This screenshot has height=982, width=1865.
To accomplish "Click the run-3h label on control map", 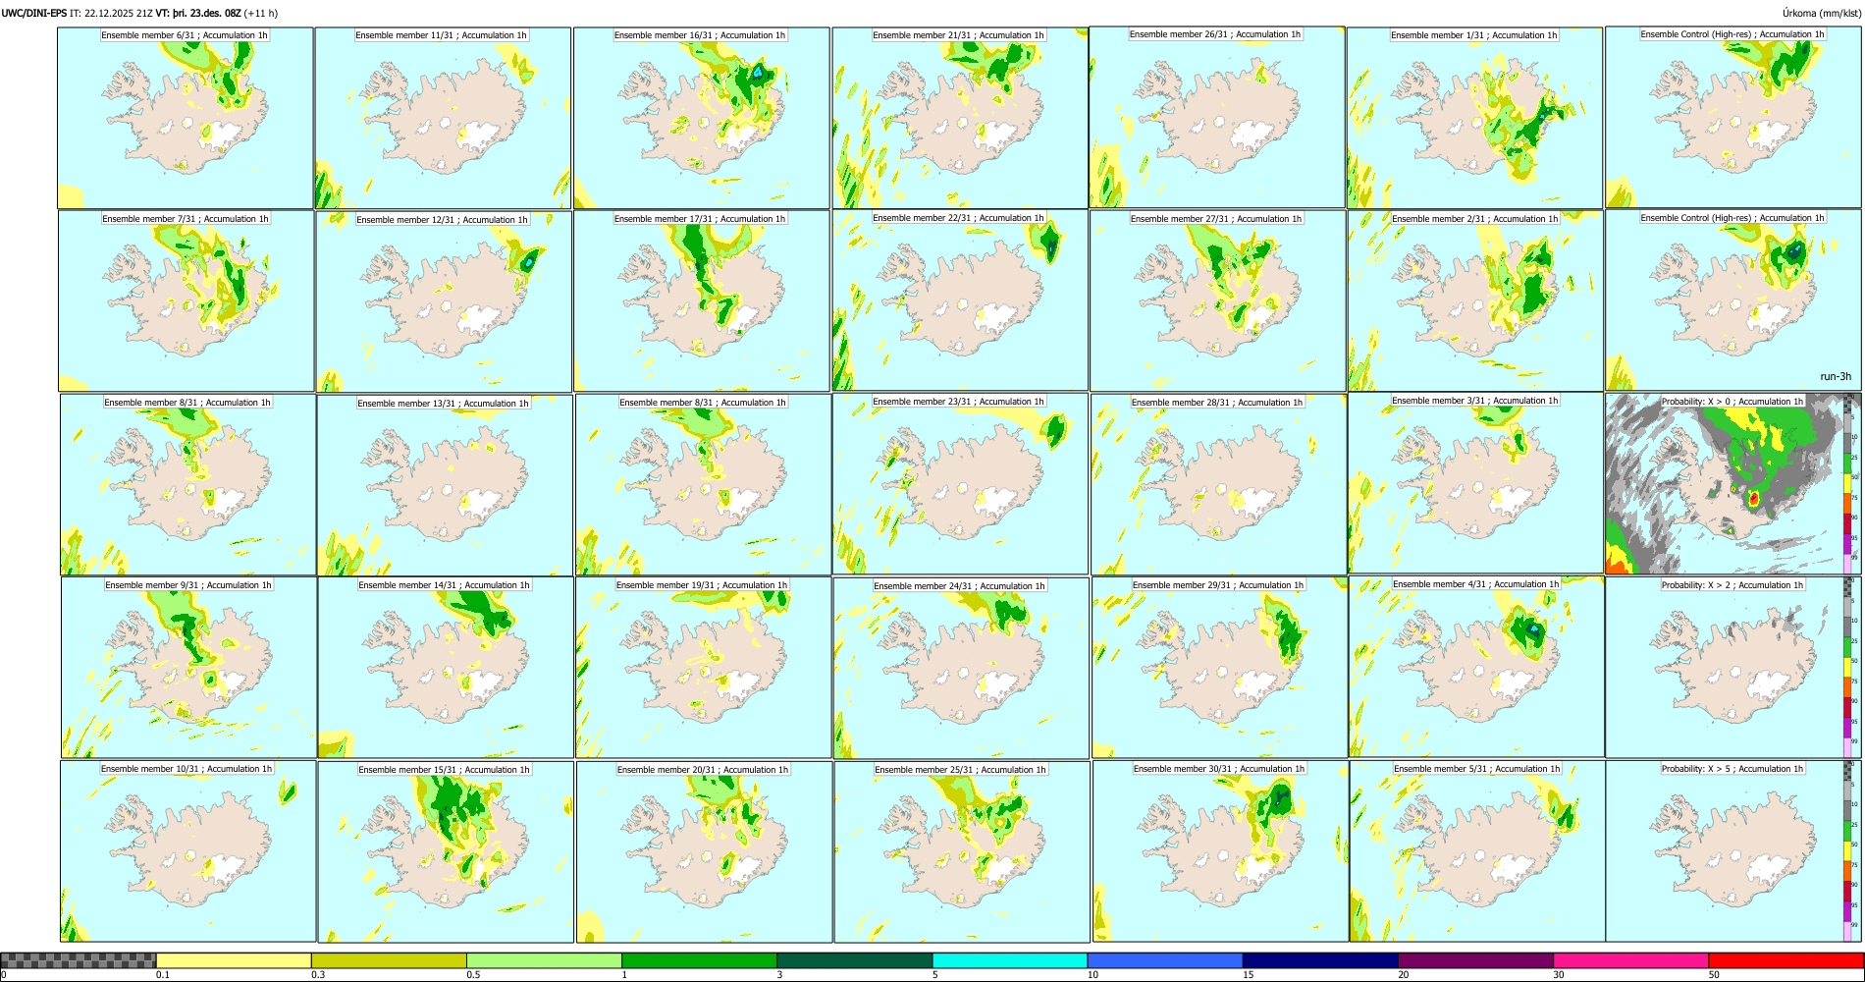I will (1835, 377).
